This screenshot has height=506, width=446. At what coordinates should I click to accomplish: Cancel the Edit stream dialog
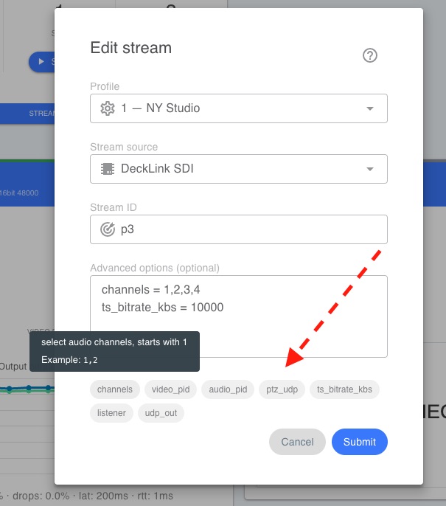tap(297, 442)
